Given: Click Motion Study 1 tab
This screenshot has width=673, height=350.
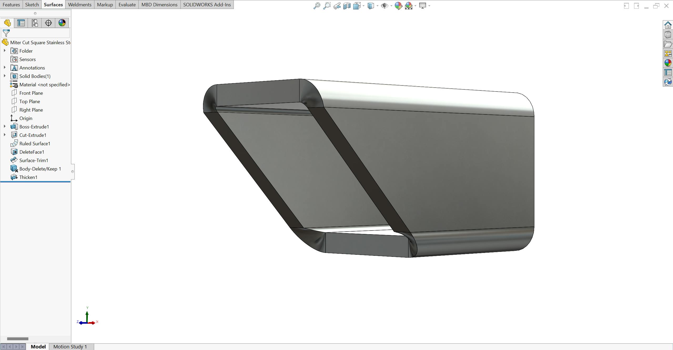Looking at the screenshot, I should pos(70,346).
